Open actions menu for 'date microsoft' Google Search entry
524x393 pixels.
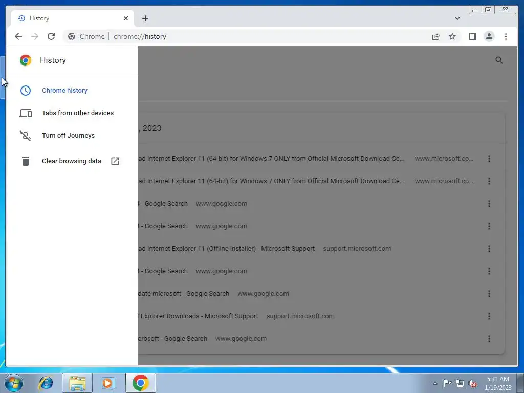pos(489,293)
